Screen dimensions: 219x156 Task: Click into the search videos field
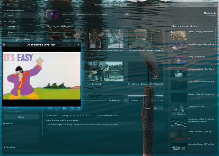click(92, 14)
